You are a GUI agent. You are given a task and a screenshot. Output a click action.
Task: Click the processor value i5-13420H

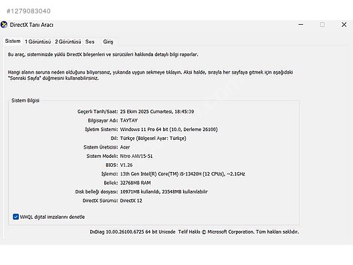click(183, 174)
